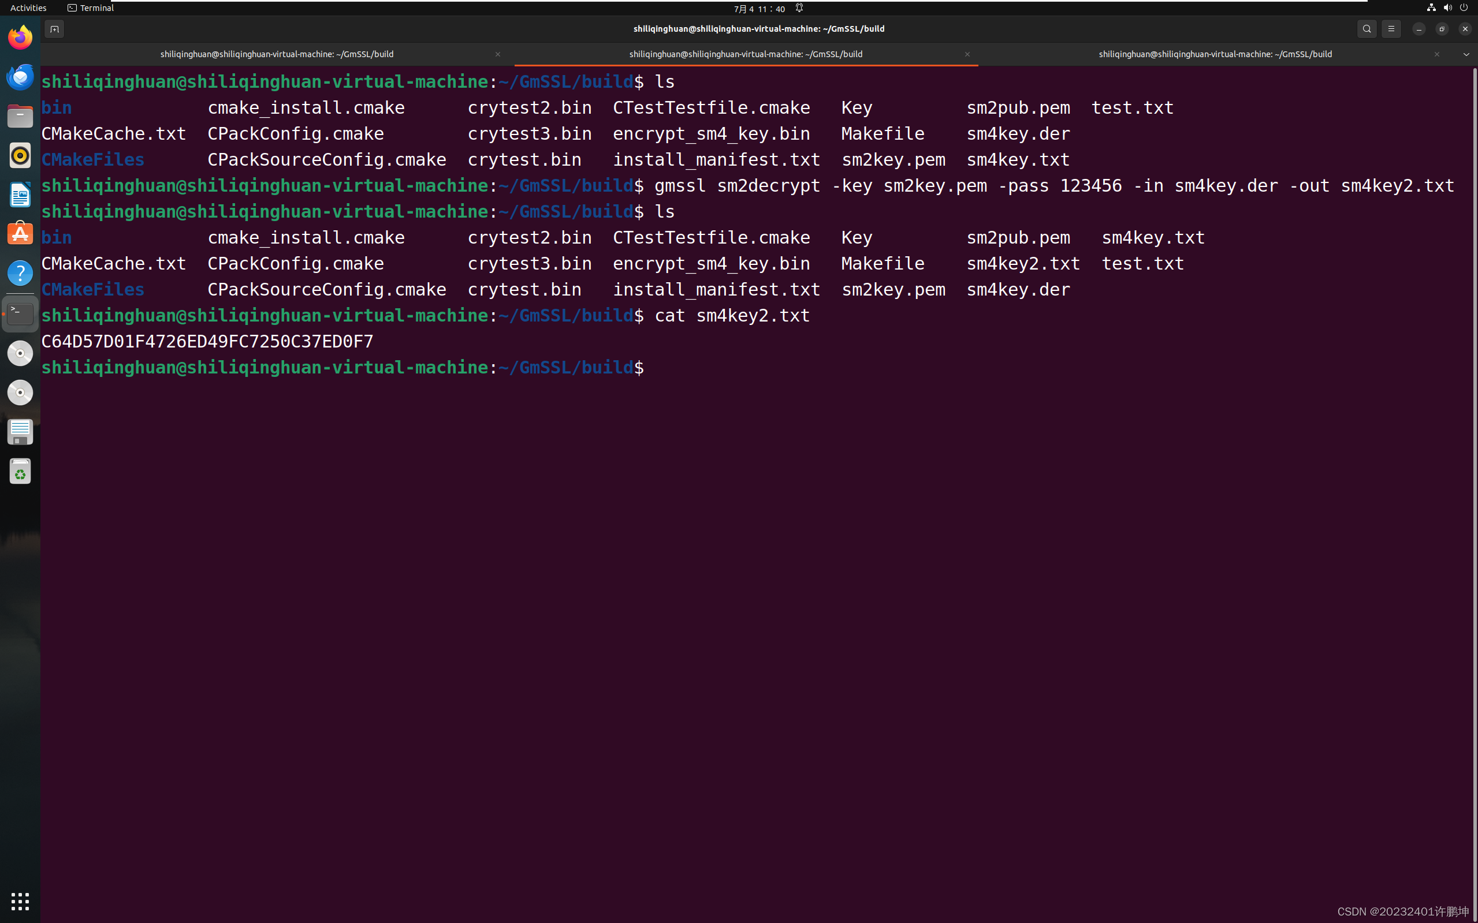Image resolution: width=1478 pixels, height=923 pixels.
Task: Open the Trash icon in dock
Action: click(20, 471)
